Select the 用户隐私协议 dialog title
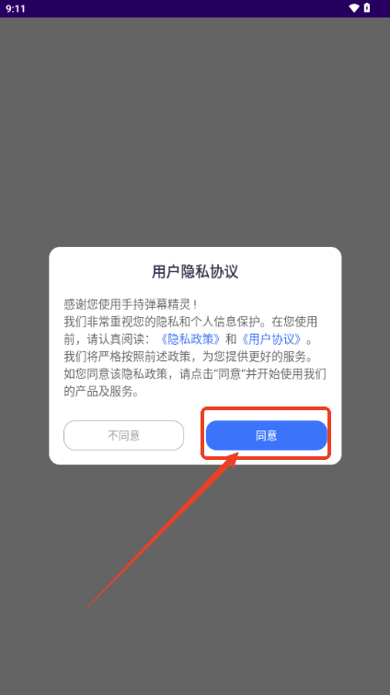Viewport: 390px width, 695px height. coord(195,272)
